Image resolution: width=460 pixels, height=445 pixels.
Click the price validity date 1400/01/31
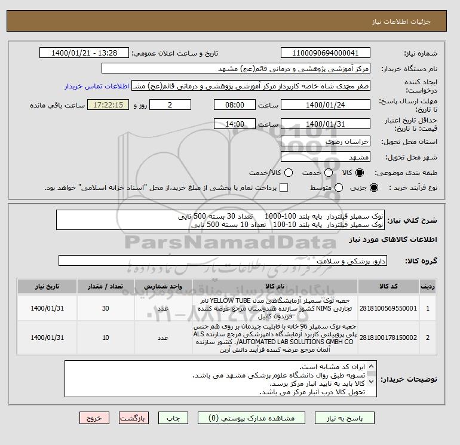pos(326,124)
